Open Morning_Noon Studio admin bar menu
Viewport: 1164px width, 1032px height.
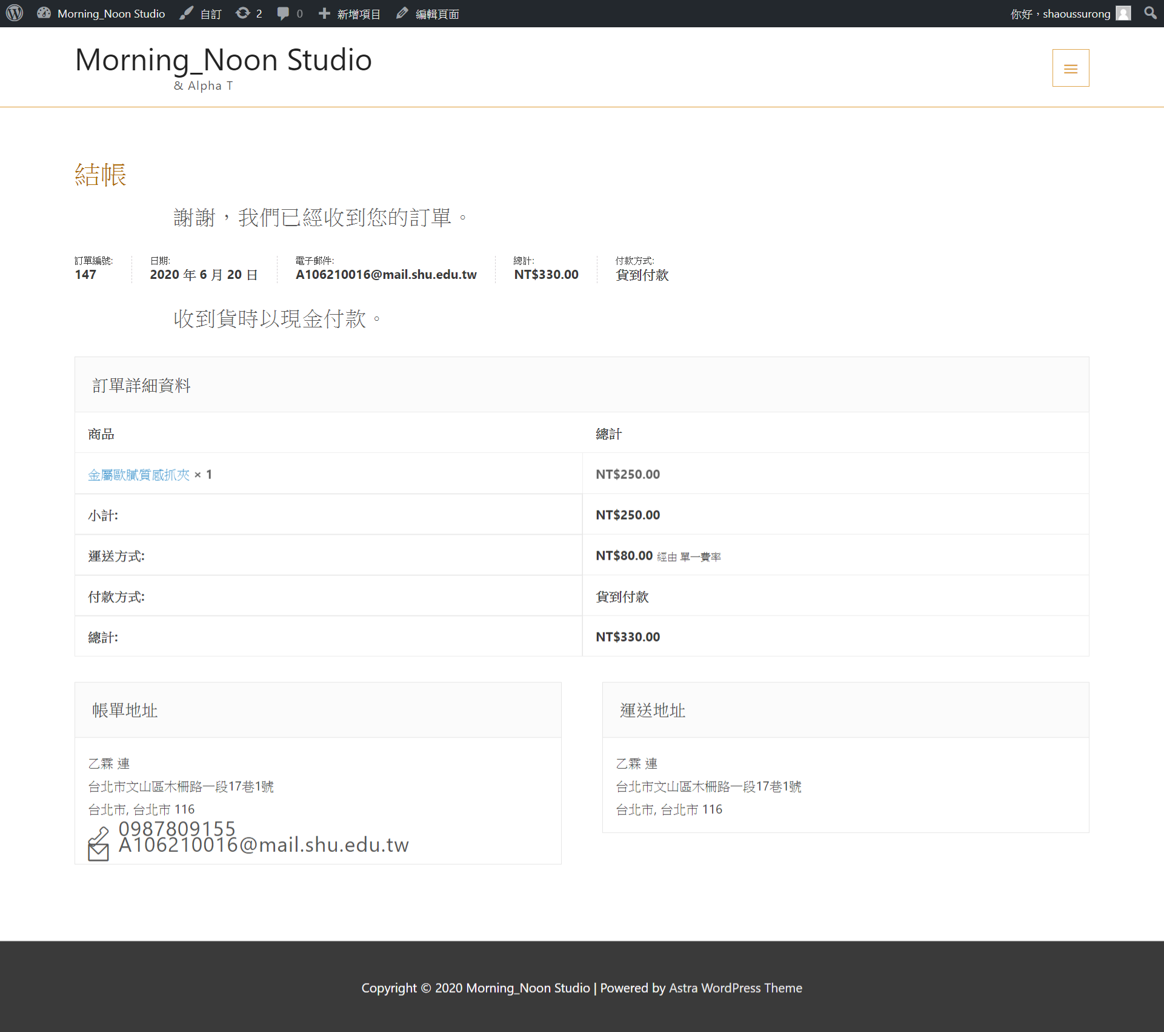pos(111,14)
